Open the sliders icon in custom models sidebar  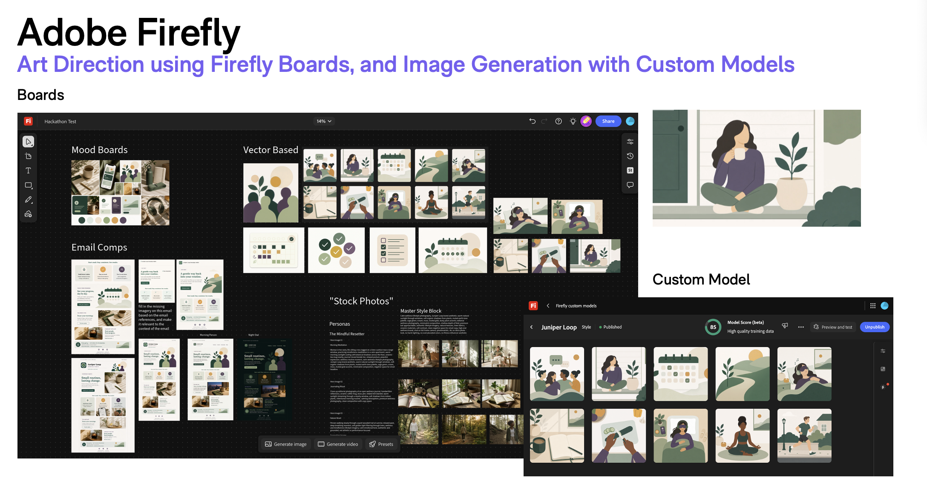click(883, 351)
